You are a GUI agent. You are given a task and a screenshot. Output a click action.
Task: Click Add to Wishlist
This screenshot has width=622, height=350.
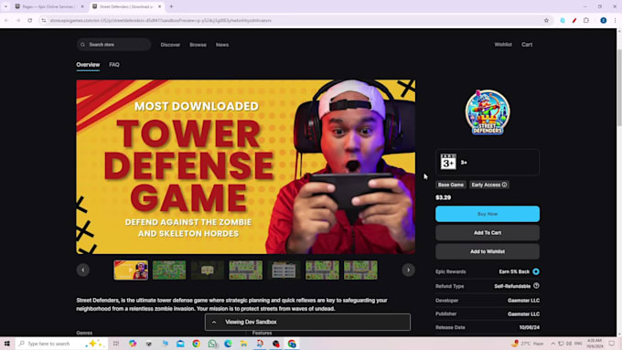coord(488,251)
